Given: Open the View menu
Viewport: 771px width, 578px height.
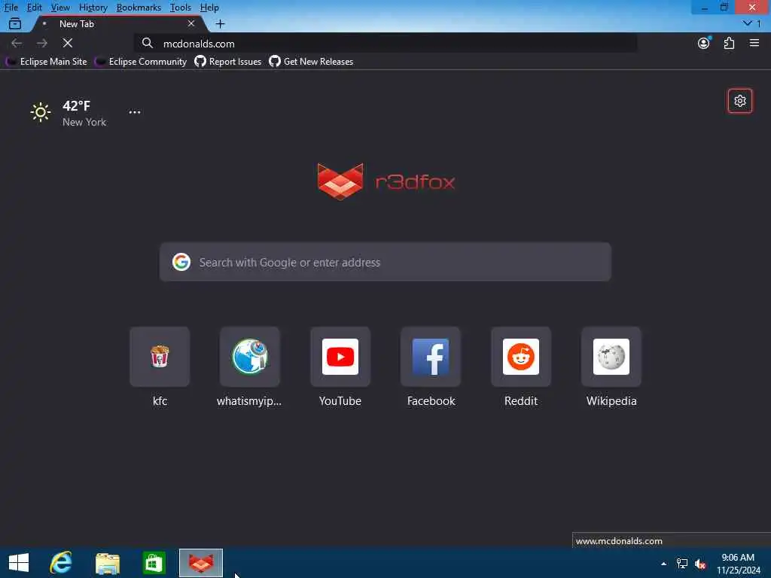Looking at the screenshot, I should [60, 8].
